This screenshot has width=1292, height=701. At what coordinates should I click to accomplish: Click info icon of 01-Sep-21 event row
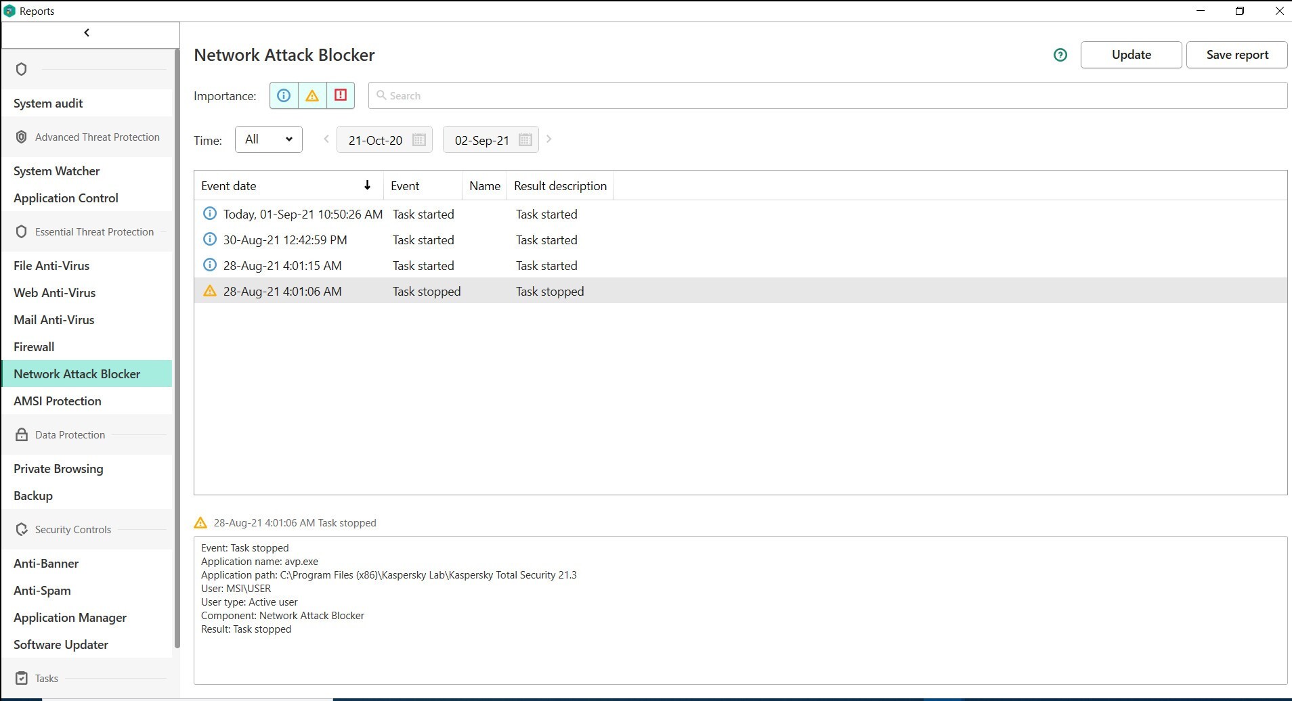(x=210, y=214)
